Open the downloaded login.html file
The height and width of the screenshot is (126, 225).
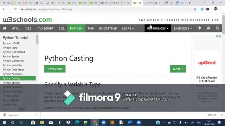tap(13, 115)
